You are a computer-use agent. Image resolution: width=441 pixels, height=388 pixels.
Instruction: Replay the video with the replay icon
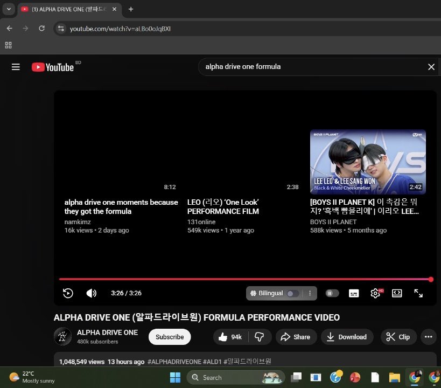pyautogui.click(x=68, y=293)
